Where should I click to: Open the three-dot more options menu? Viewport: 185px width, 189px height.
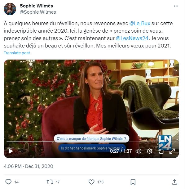[x=176, y=6]
